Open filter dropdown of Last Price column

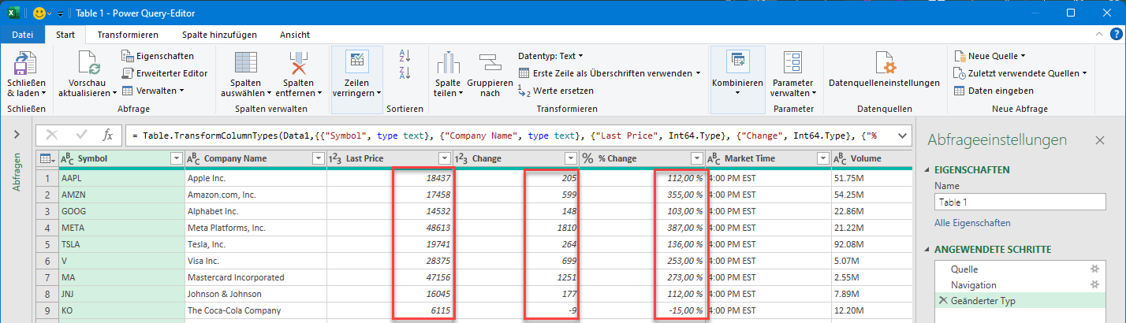pyautogui.click(x=446, y=159)
